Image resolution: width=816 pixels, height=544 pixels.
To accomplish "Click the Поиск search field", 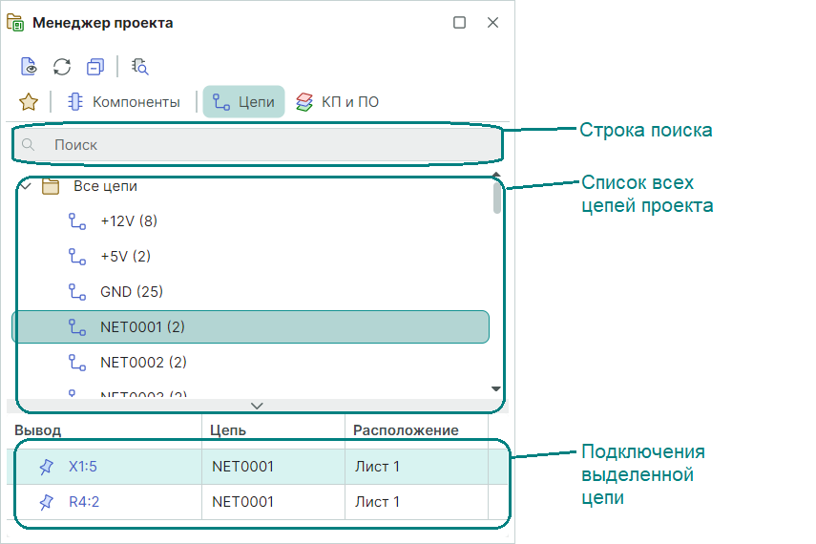I will pyautogui.click(x=258, y=145).
